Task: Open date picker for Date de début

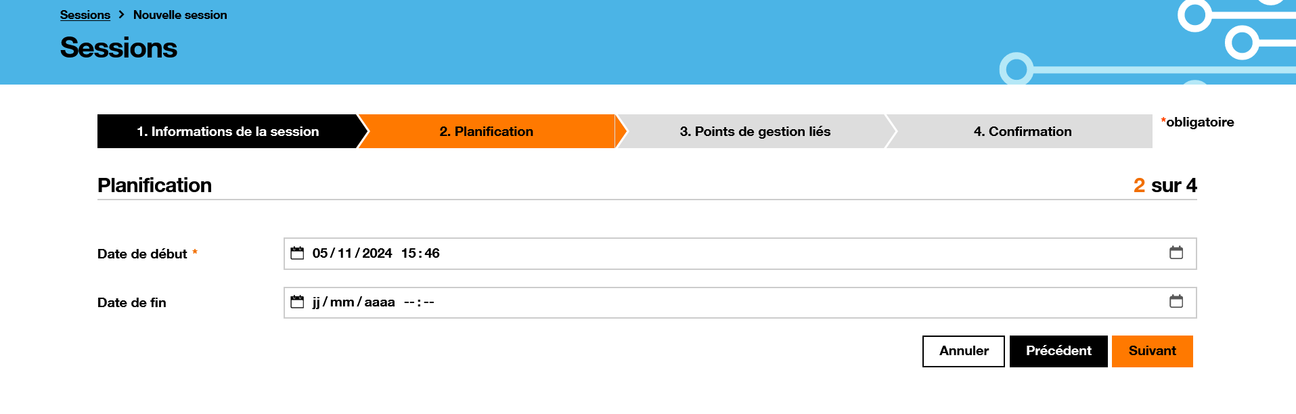Action: tap(1176, 252)
